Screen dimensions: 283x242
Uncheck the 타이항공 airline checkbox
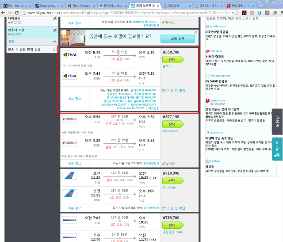[55, 19]
